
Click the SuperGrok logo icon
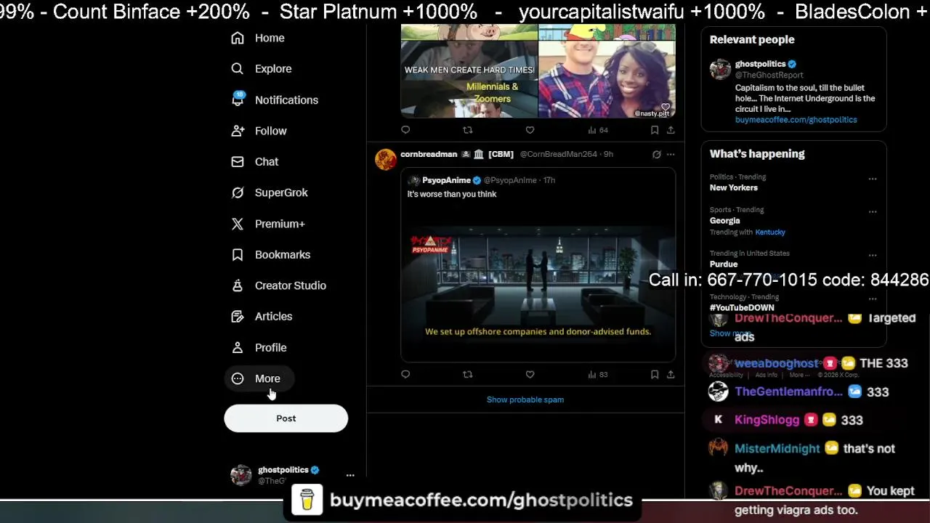point(238,192)
